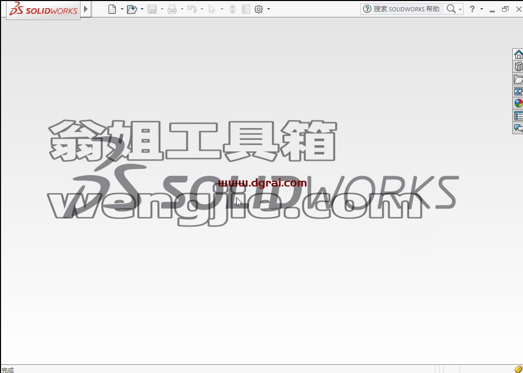
Task: Open the File Explorer folder panel icon
Action: coord(518,79)
